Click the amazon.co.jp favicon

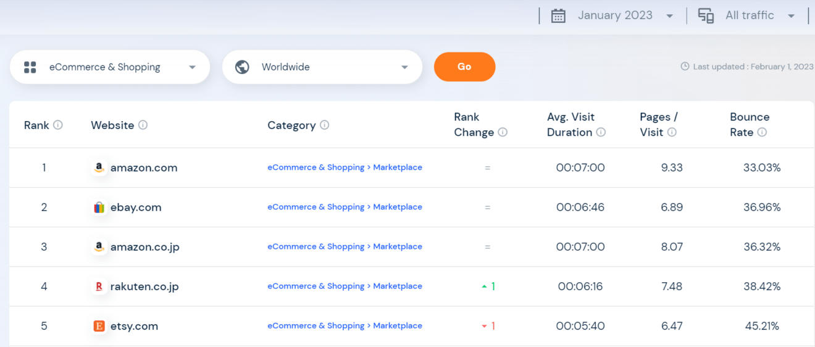[99, 247]
